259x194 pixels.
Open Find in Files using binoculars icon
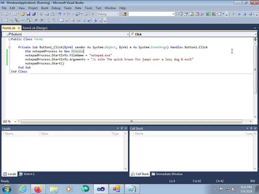pyautogui.click(x=125, y=14)
